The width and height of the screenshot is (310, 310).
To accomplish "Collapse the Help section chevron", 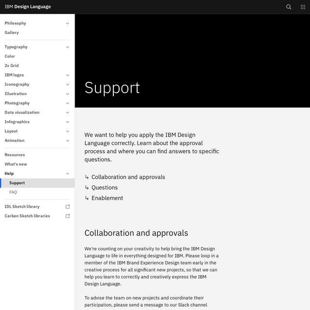I will click(67, 173).
